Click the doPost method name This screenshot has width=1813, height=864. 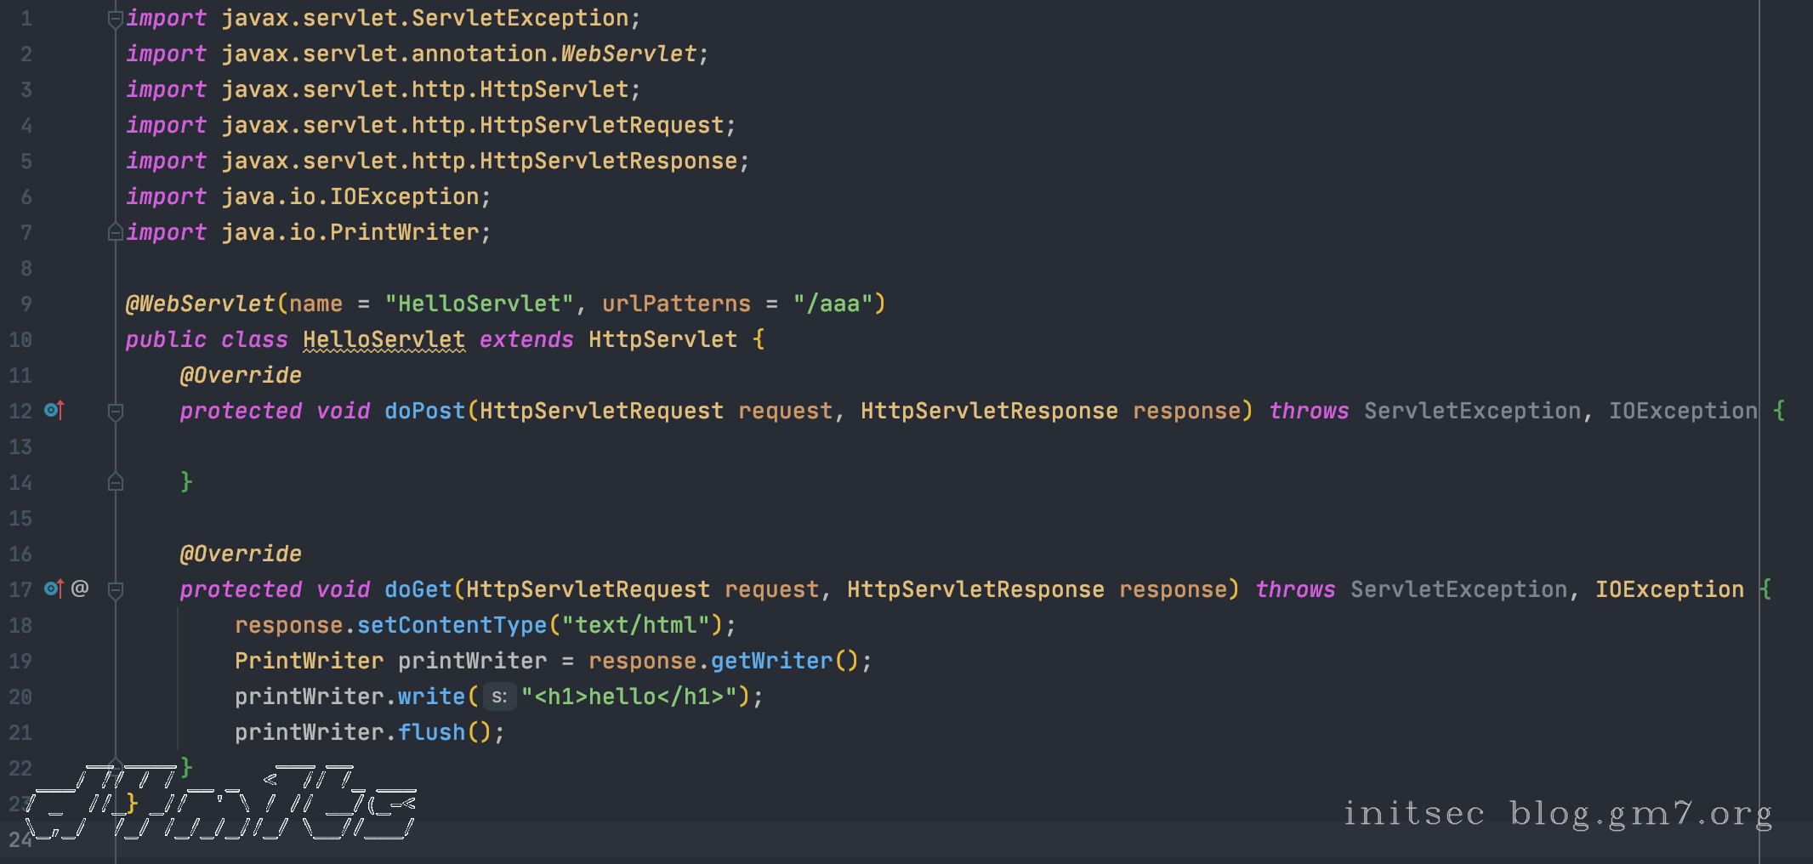pyautogui.click(x=424, y=412)
